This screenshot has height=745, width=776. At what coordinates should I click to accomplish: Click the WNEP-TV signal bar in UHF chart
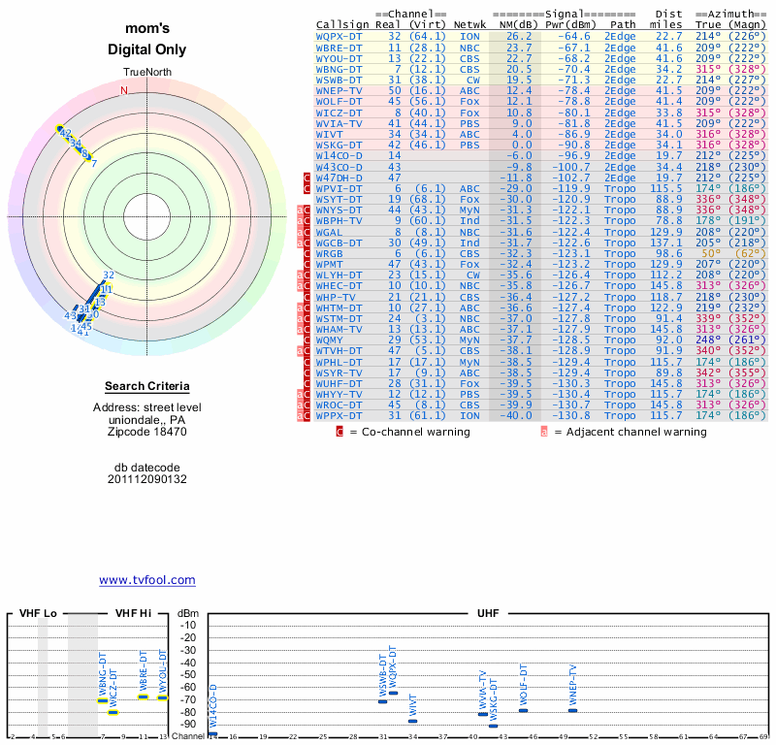tap(572, 710)
